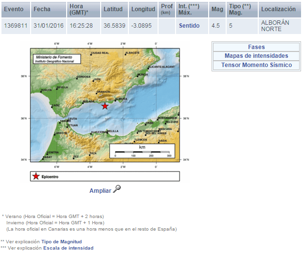Click the MURCIA label on map
This screenshot has width=303, height=253.
pyautogui.click(x=143, y=74)
